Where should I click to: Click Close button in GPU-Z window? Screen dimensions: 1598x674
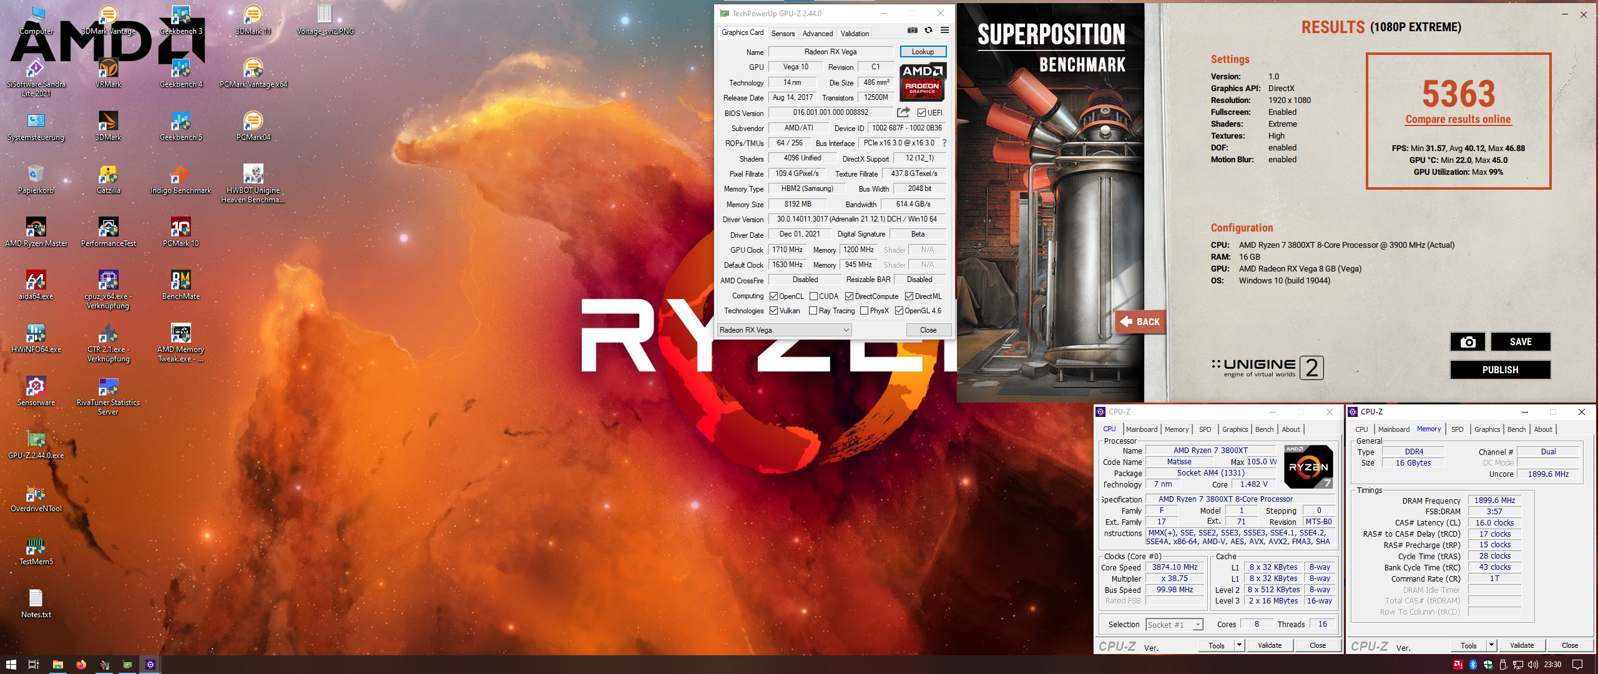pyautogui.click(x=928, y=330)
